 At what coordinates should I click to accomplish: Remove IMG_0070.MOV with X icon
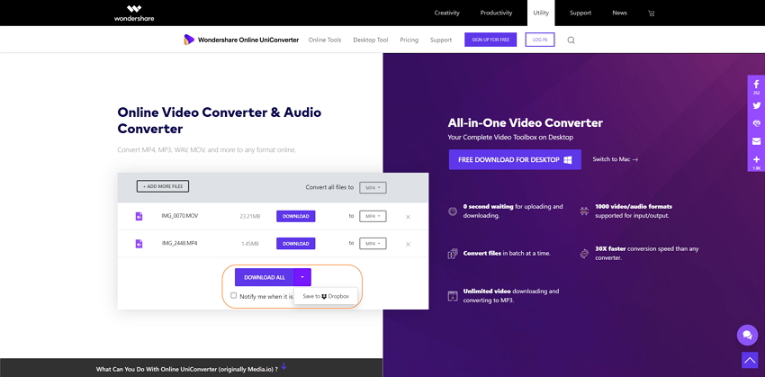click(408, 217)
